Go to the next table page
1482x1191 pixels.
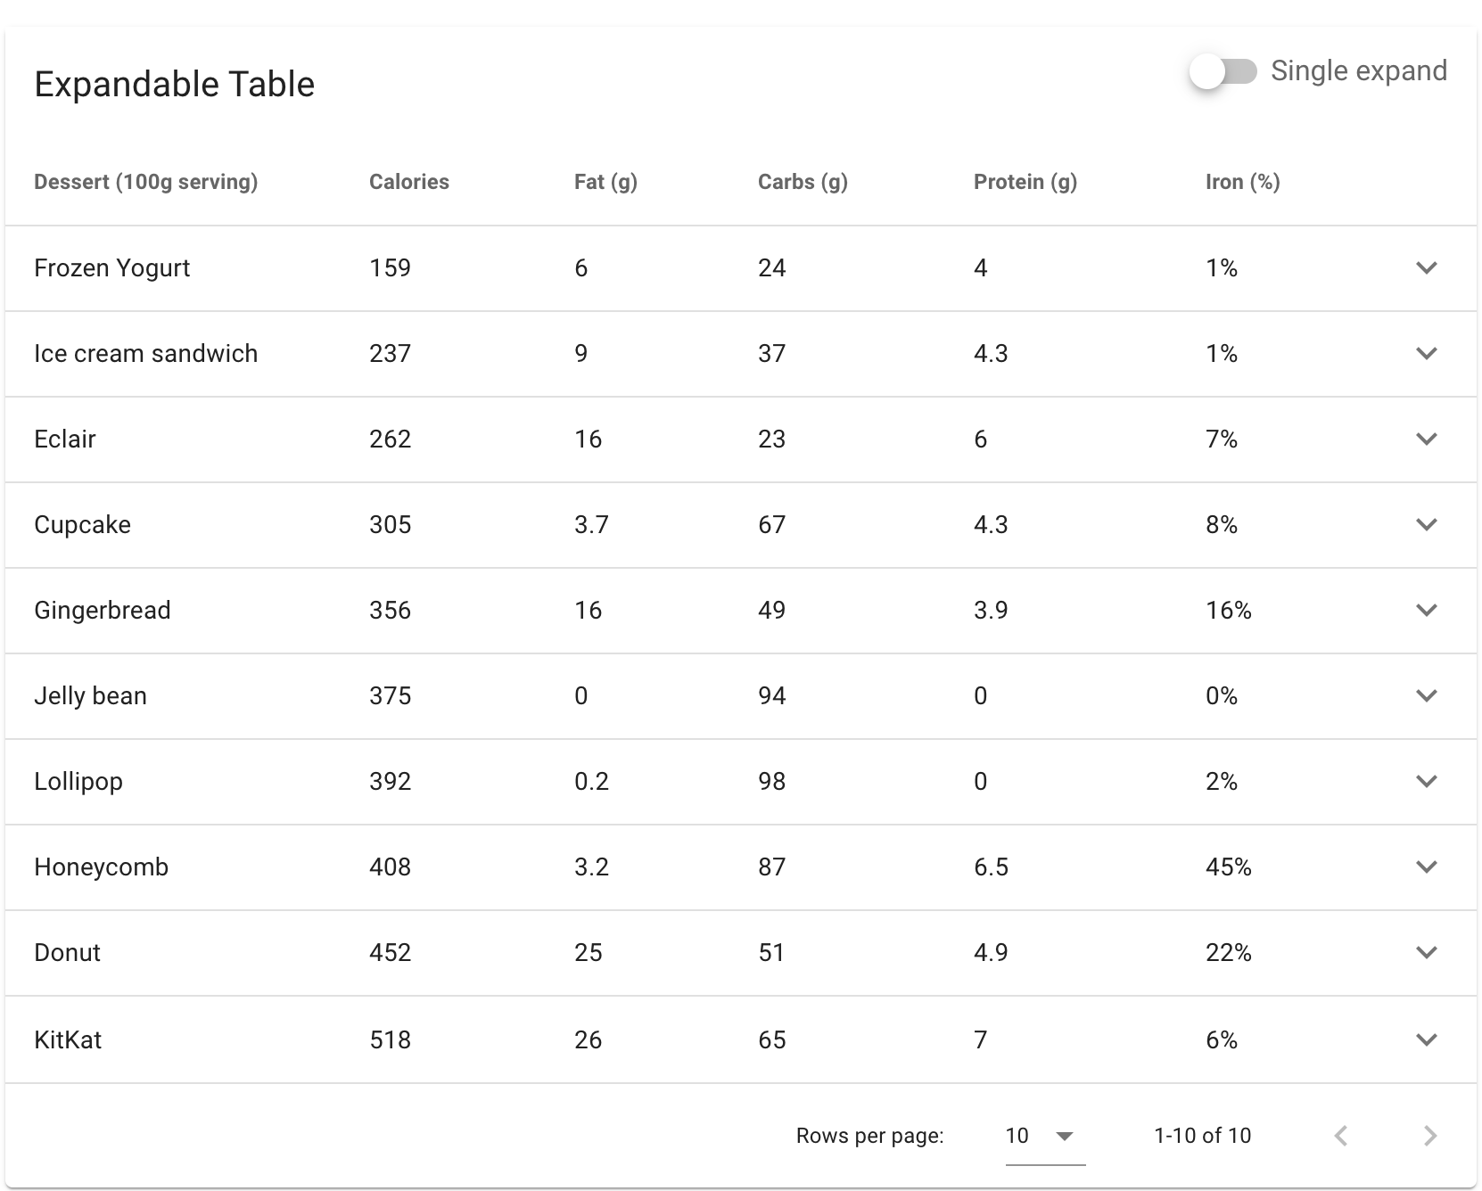[1430, 1136]
